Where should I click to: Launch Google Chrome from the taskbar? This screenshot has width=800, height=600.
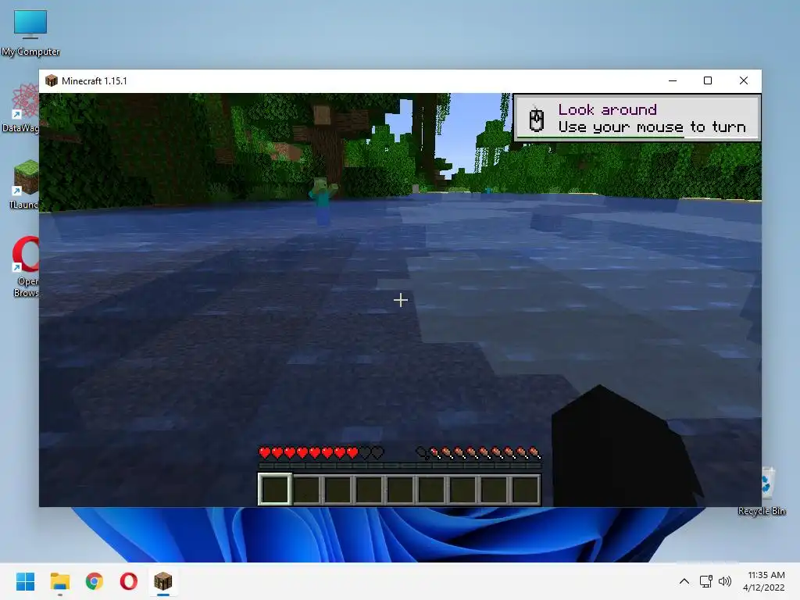(x=95, y=581)
